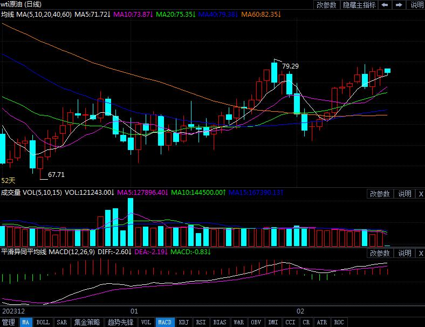Select the RSI indicator tab
The width and height of the screenshot is (425, 327).
(201, 322)
